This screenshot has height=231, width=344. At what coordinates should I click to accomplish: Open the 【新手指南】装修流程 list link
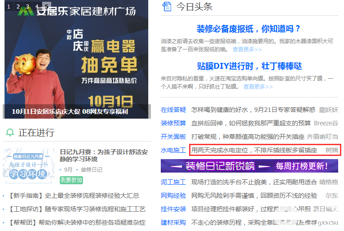click(73, 195)
